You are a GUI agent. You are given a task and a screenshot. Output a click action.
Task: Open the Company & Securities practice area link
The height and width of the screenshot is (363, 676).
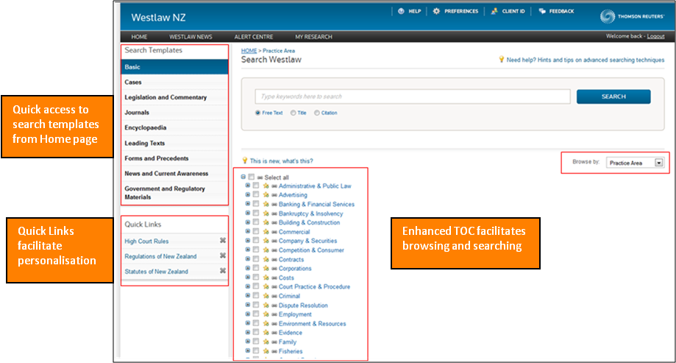point(307,241)
